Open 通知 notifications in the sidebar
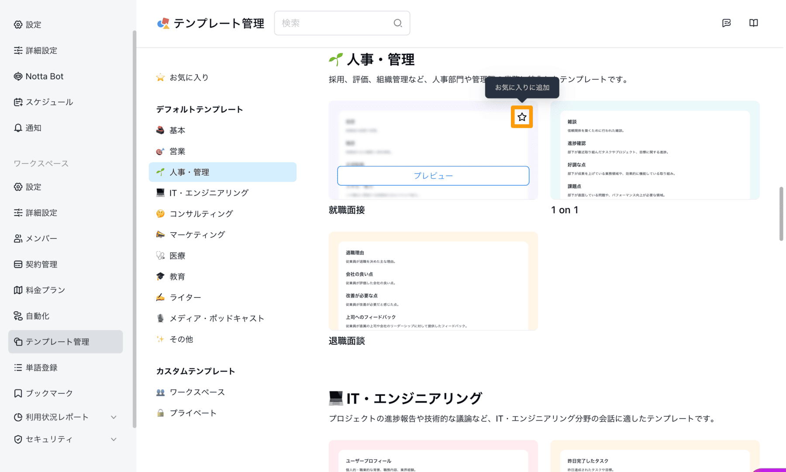 pos(65,128)
